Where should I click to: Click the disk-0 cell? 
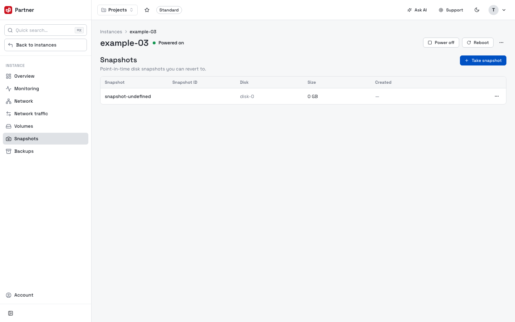[247, 97]
